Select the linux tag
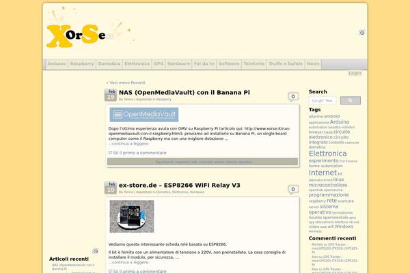The image size is (410, 273). [339, 179]
